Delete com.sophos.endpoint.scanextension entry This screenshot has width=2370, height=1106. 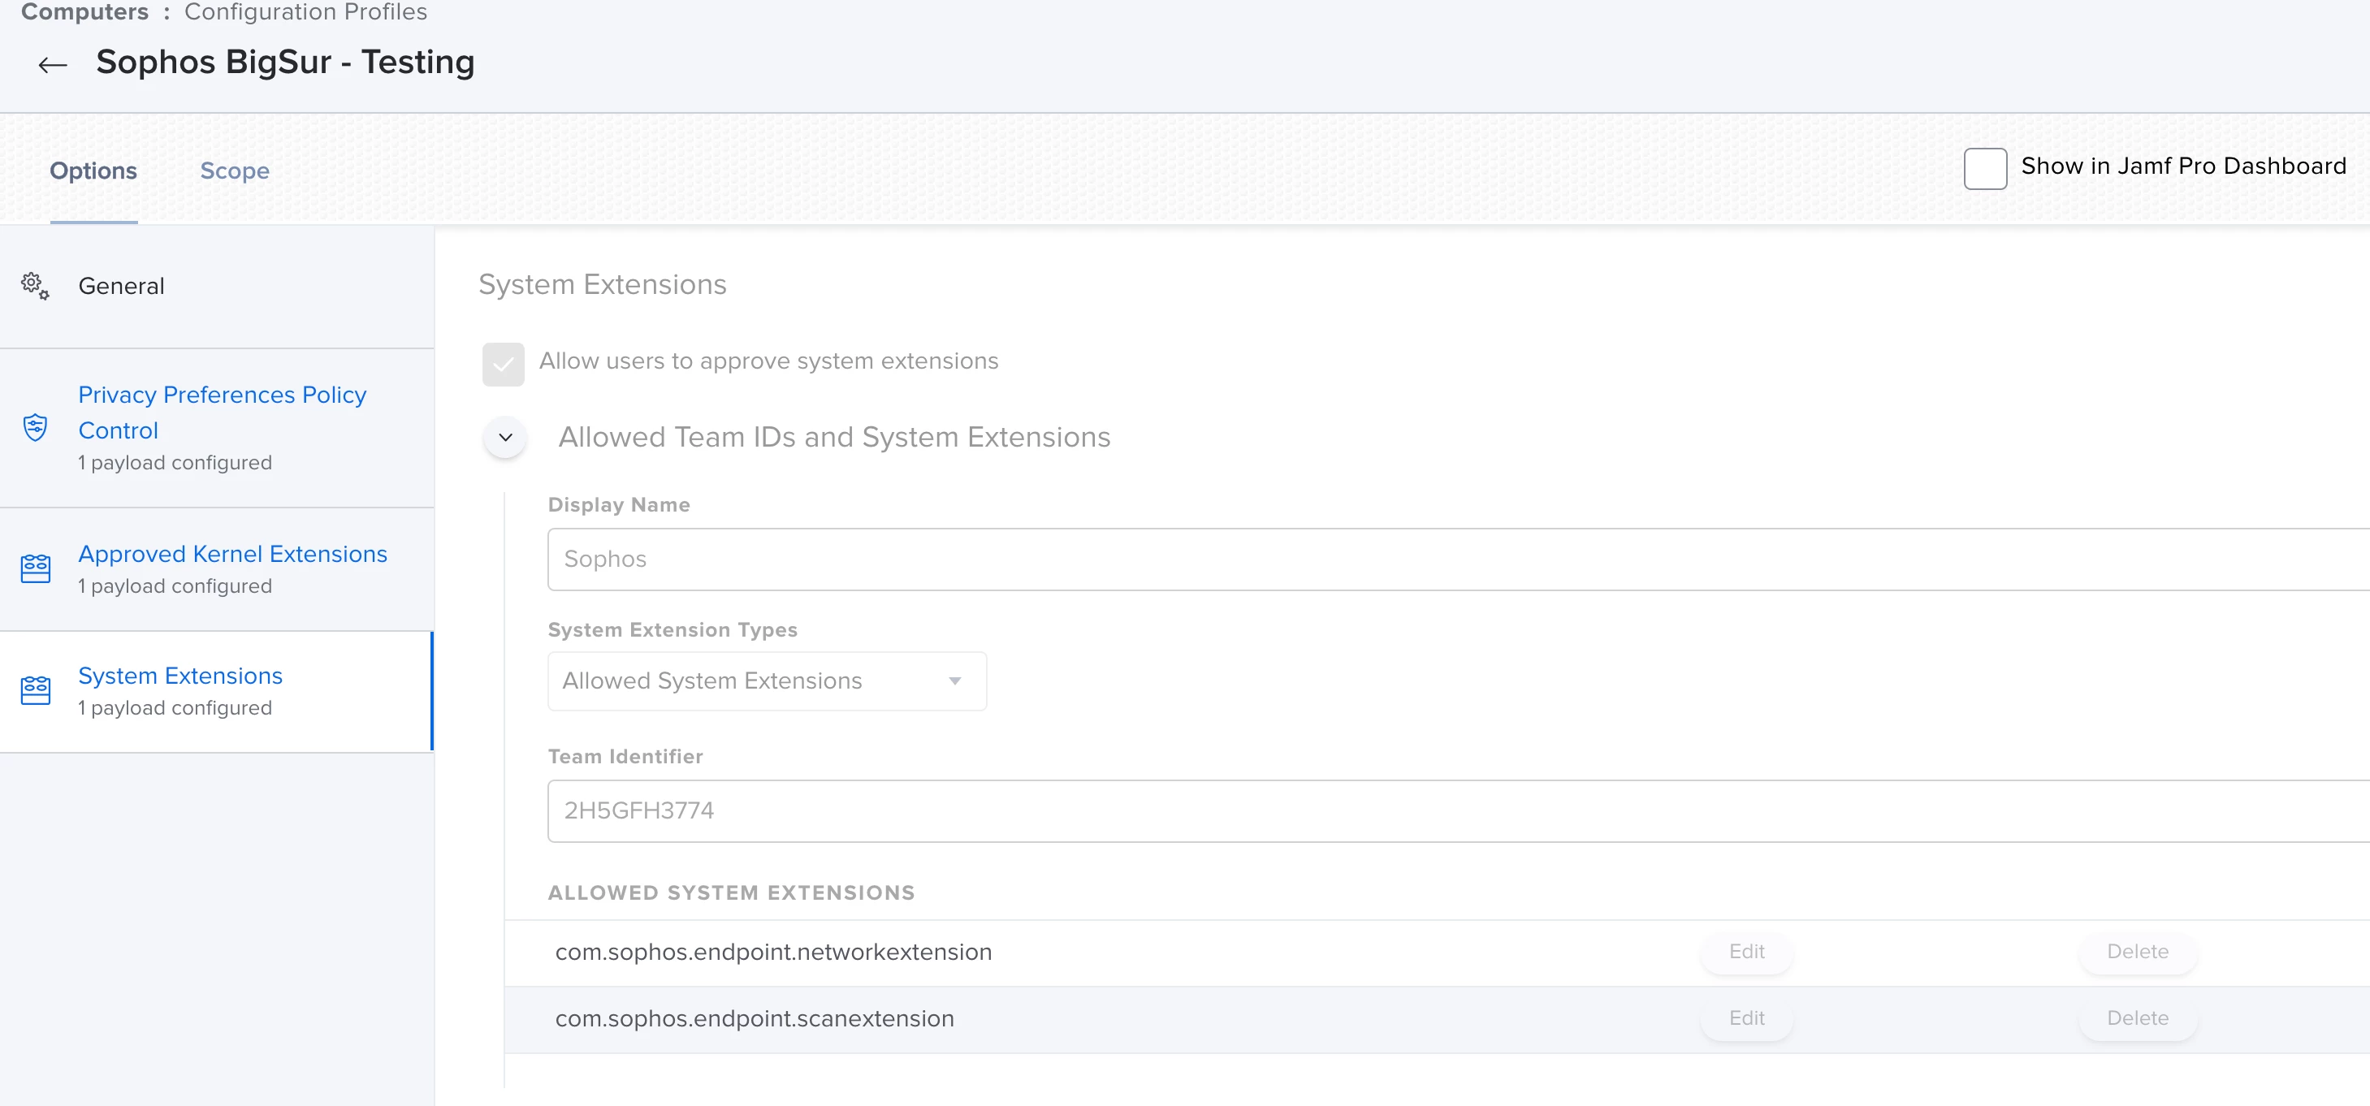pyautogui.click(x=2137, y=1017)
